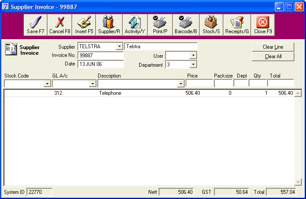Click the Clear Line button

coord(273,47)
